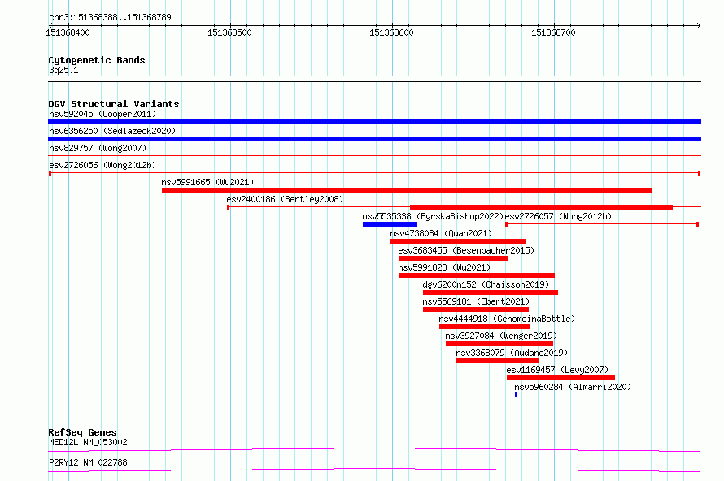724x481 pixels.
Task: Open the nsv5569181 (Ebert2021) label
Action: point(476,301)
